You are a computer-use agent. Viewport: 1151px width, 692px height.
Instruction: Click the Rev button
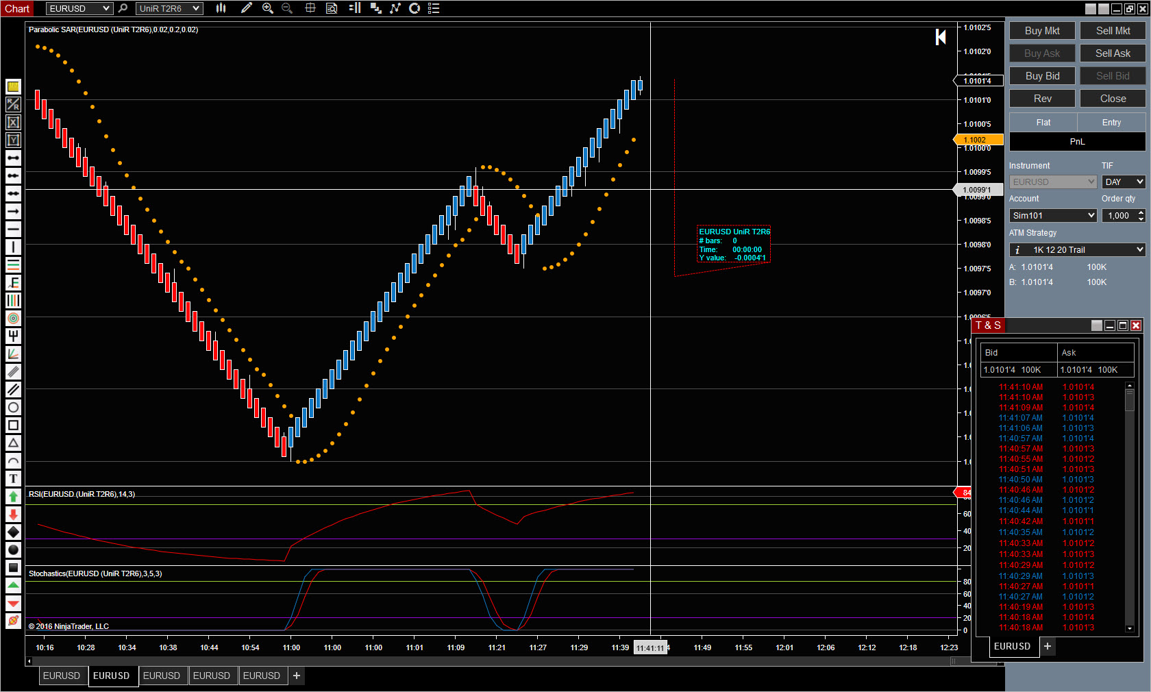pos(1042,99)
